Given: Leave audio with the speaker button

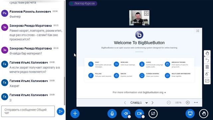Looking at the screenshot, I should click(x=126, y=113).
